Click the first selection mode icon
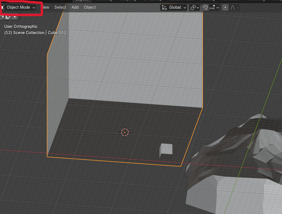The width and height of the screenshot is (282, 214). coord(2,17)
